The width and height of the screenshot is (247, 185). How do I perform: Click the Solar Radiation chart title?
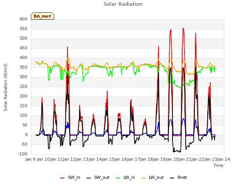tap(123, 4)
